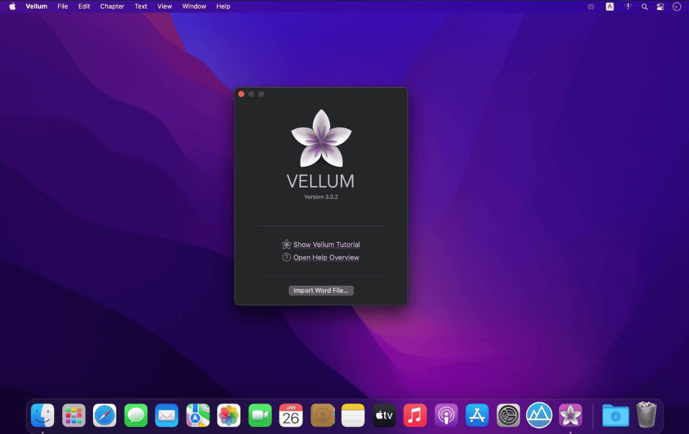This screenshot has width=689, height=434.
Task: Open the Window menu
Action: (194, 6)
